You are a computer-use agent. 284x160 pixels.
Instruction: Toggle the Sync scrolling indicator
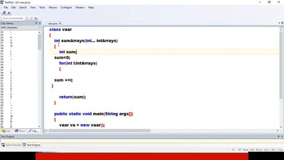(267, 150)
